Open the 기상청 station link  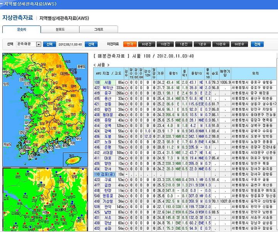(108, 202)
